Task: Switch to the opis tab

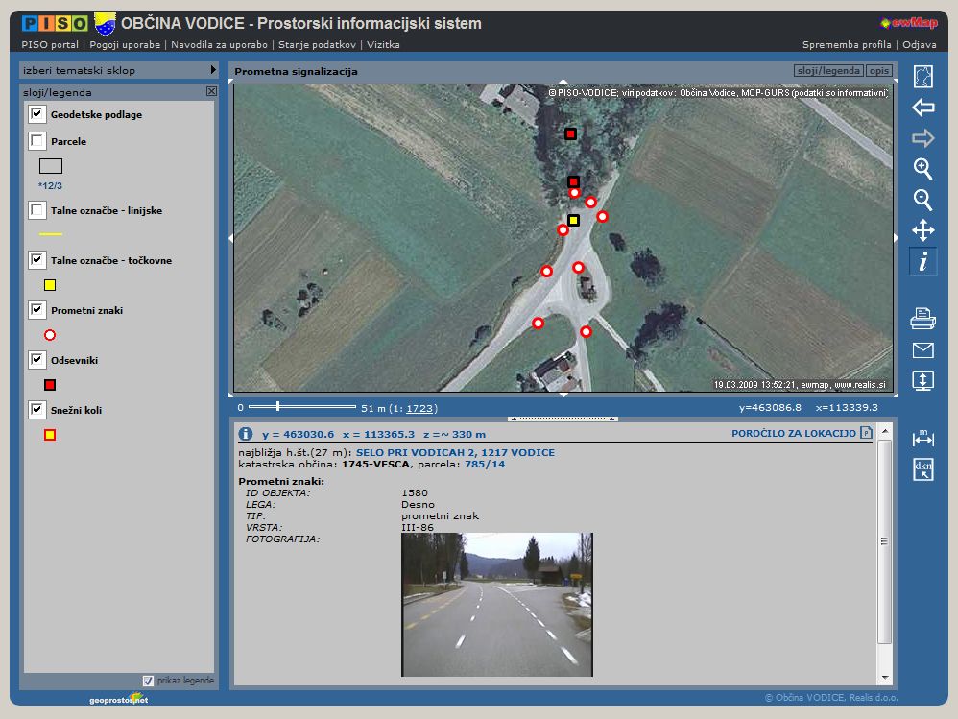Action: 878,71
